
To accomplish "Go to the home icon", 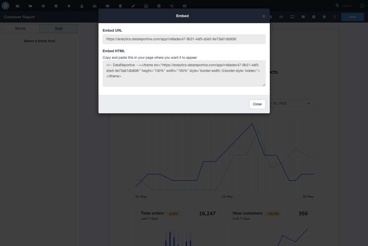I will (x=43, y=6).
